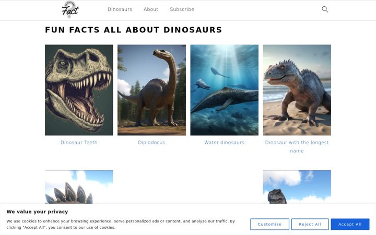Click the T-rex skull thumbnail image
Screen dimensions: 376x235
79,90
